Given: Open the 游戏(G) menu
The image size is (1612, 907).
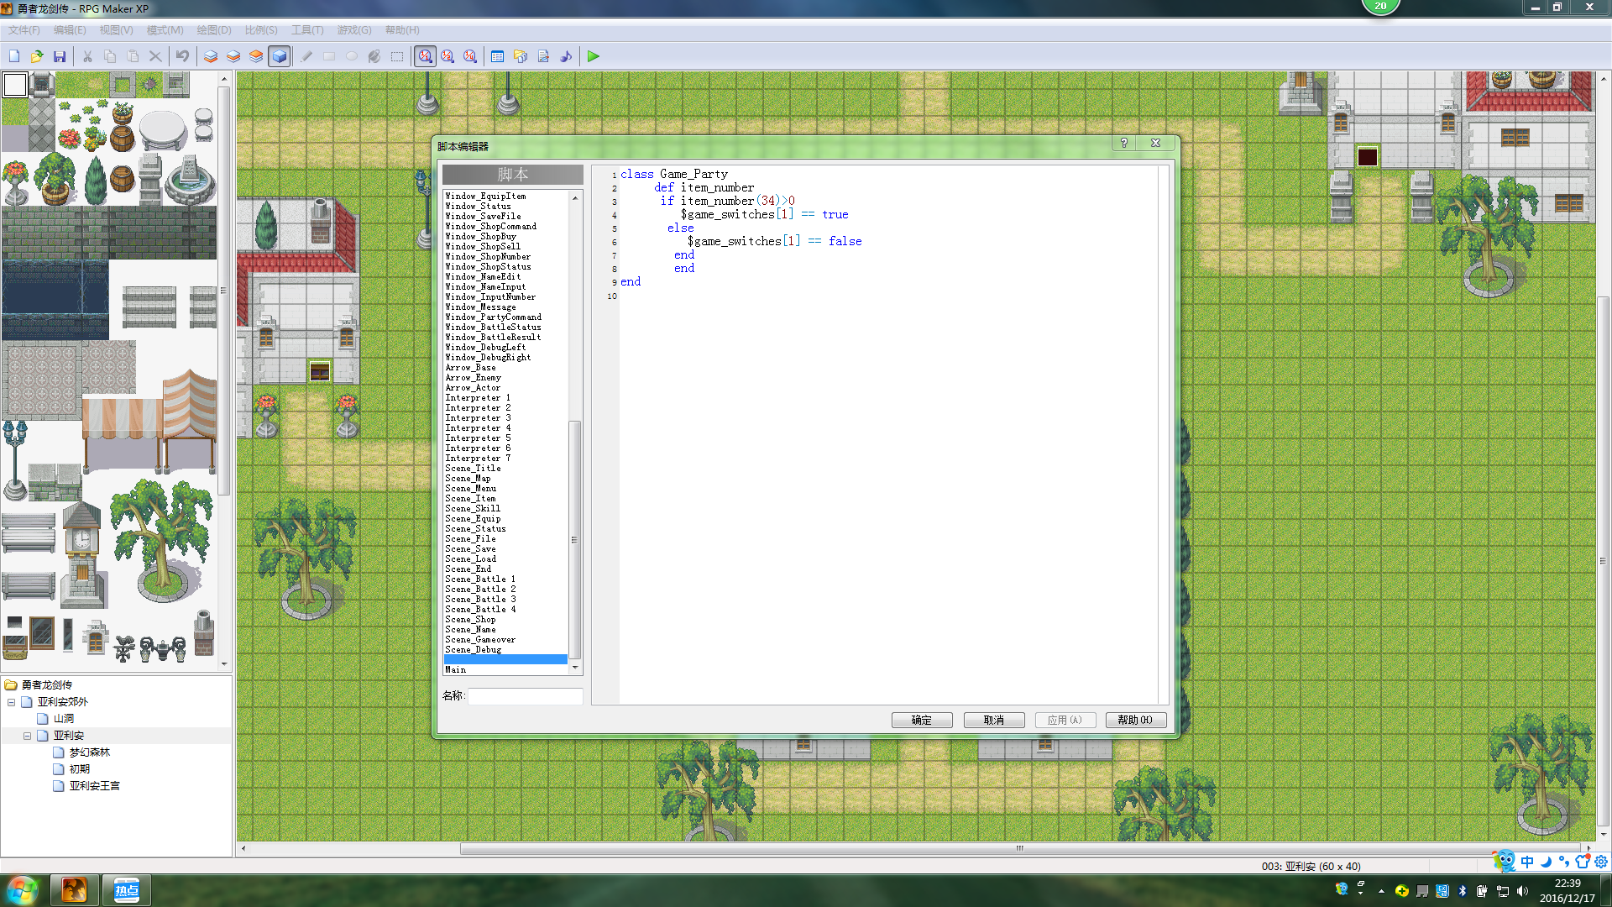Looking at the screenshot, I should (x=354, y=29).
